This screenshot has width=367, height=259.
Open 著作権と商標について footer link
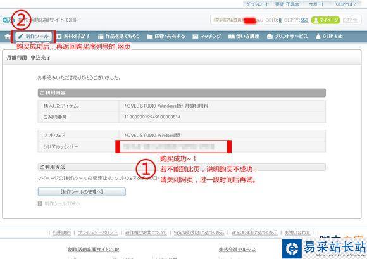tap(146, 232)
